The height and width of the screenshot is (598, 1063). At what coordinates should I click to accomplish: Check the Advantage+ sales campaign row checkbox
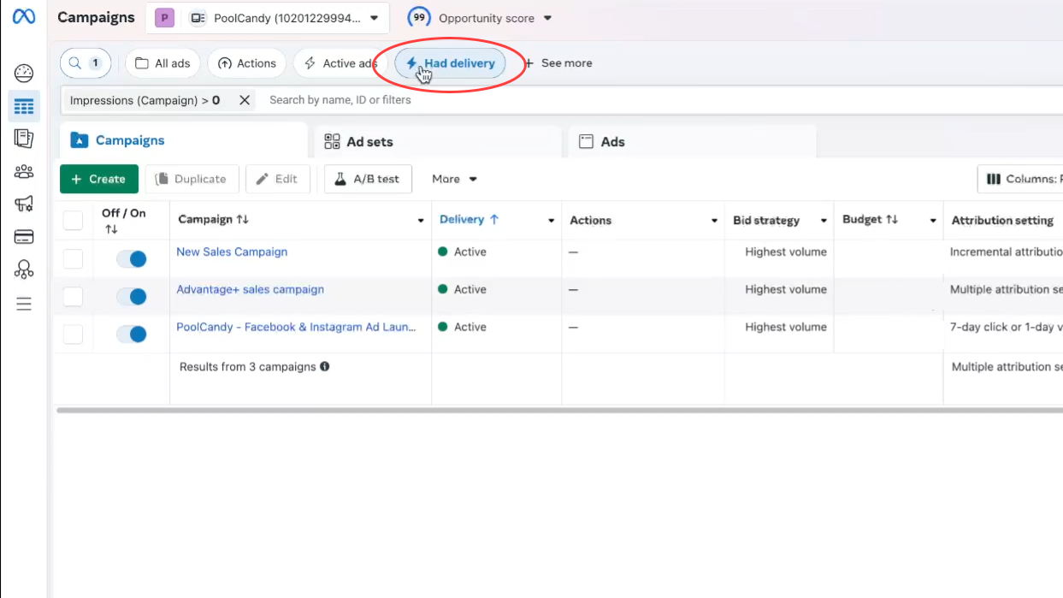pos(74,296)
